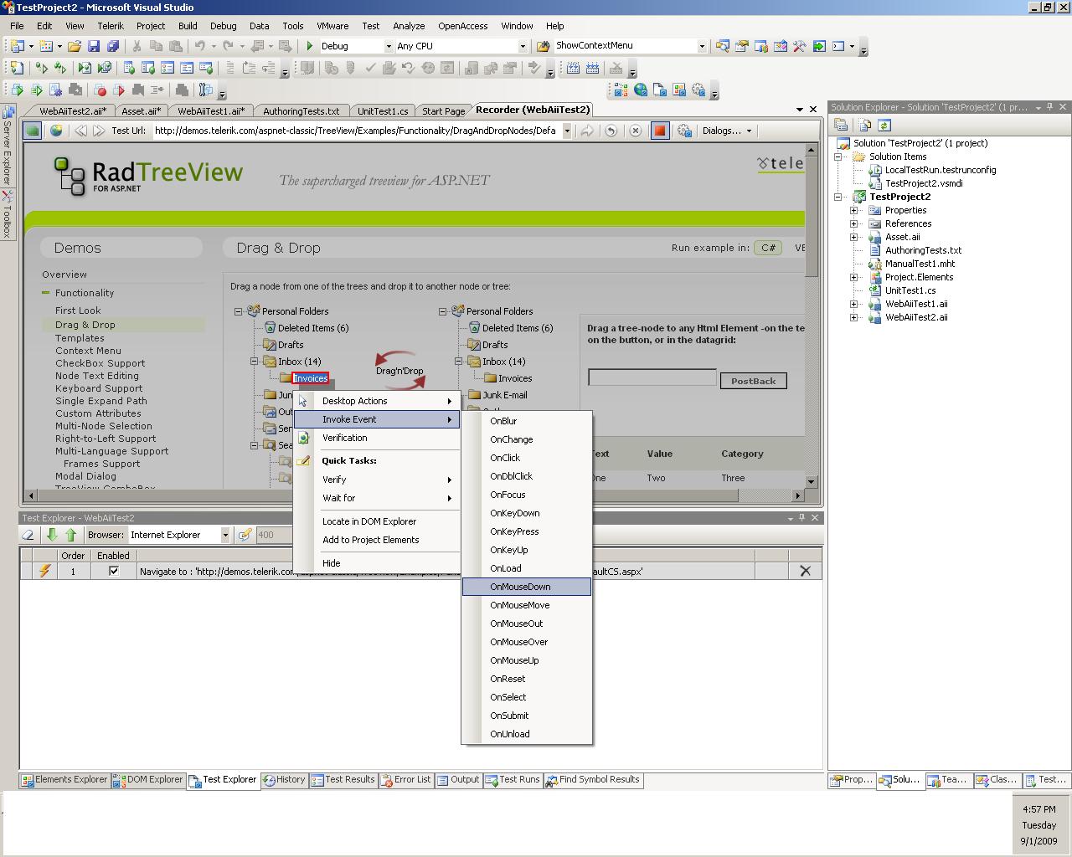Click the Test Explorer wait-time pencil icon
Screen dimensions: 1072x857
point(245,535)
